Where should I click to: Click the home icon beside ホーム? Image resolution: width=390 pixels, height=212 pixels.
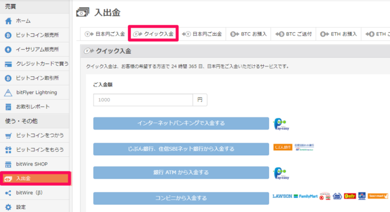[x=8, y=21]
